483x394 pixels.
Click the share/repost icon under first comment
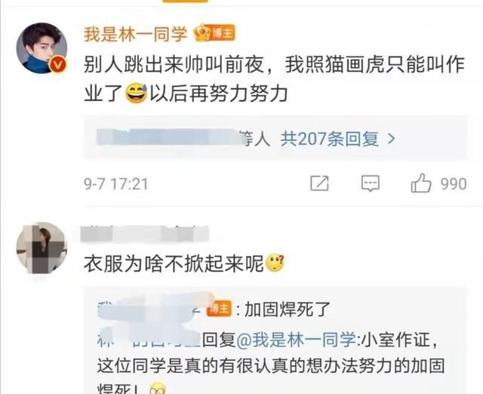coord(319,183)
